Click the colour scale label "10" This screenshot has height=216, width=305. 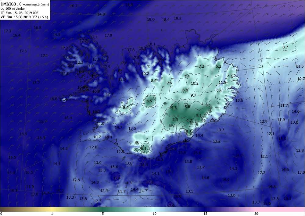(x=154, y=214)
